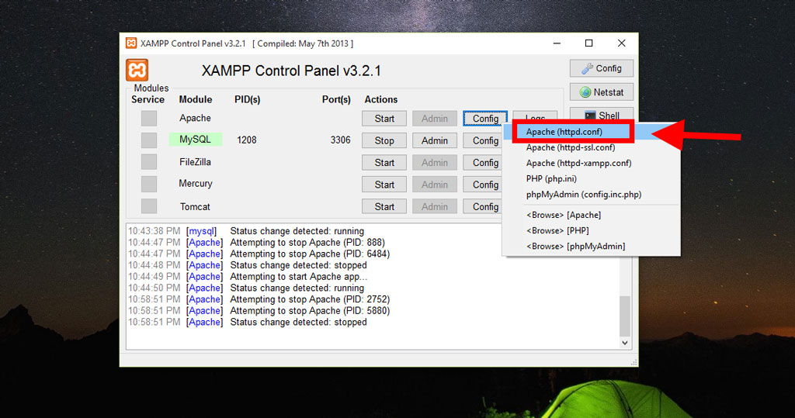The height and width of the screenshot is (418, 795).
Task: Open the MySQL Config dropdown
Action: [483, 140]
